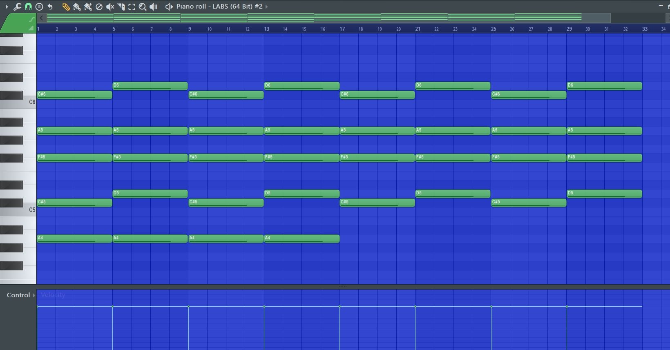Click the velocity handle at bar 17
This screenshot has width=670, height=350.
(340, 306)
